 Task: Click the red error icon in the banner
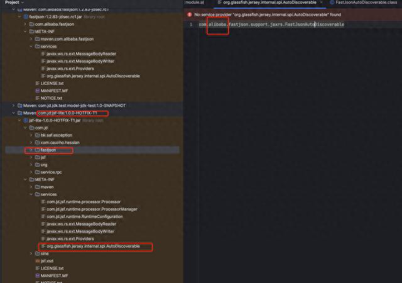[190, 14]
